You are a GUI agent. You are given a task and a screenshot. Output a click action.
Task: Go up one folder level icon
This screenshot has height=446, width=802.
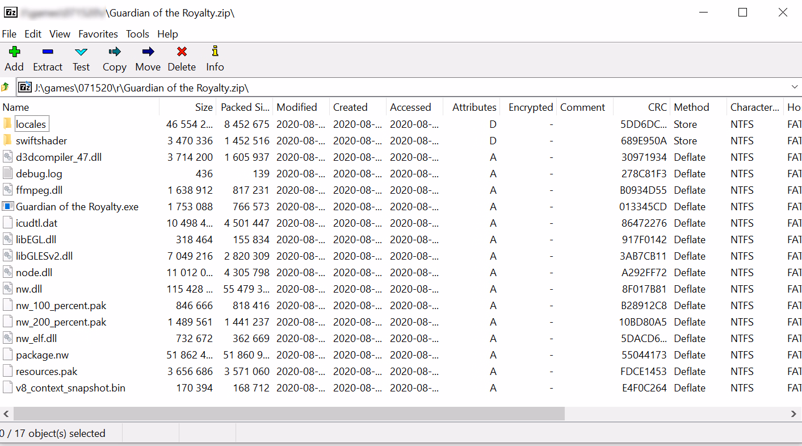tap(5, 87)
